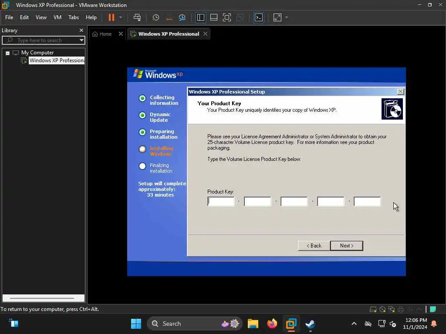Switch to the Home tab

pos(102,34)
